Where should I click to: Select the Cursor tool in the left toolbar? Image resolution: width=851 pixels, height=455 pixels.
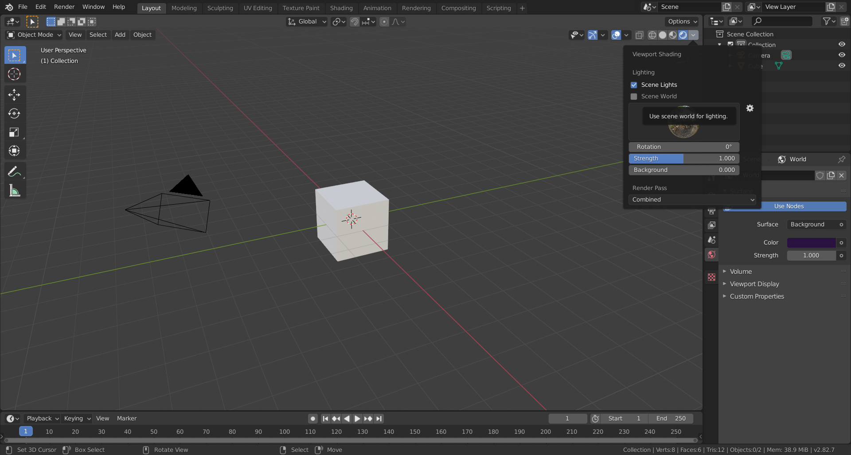14,74
